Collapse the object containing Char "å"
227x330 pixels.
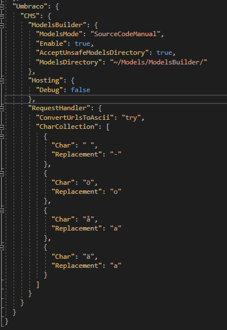(x=2, y=210)
